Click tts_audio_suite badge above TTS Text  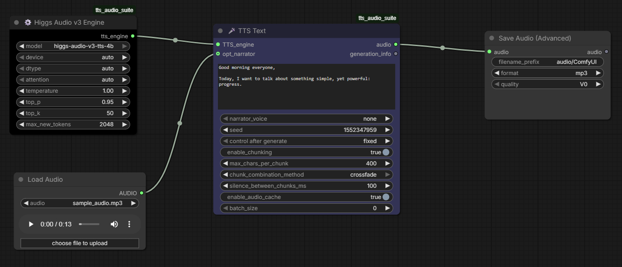coord(377,18)
